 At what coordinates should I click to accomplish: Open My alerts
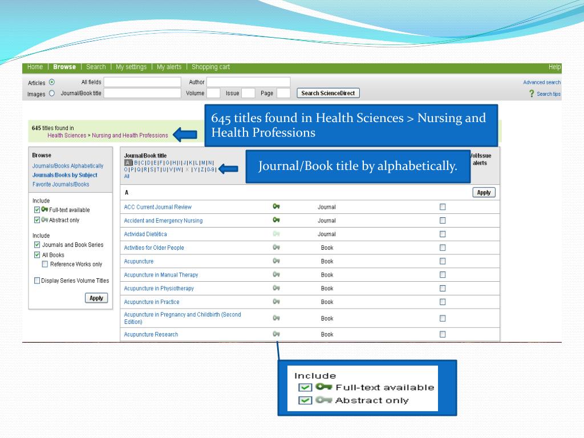[169, 67]
